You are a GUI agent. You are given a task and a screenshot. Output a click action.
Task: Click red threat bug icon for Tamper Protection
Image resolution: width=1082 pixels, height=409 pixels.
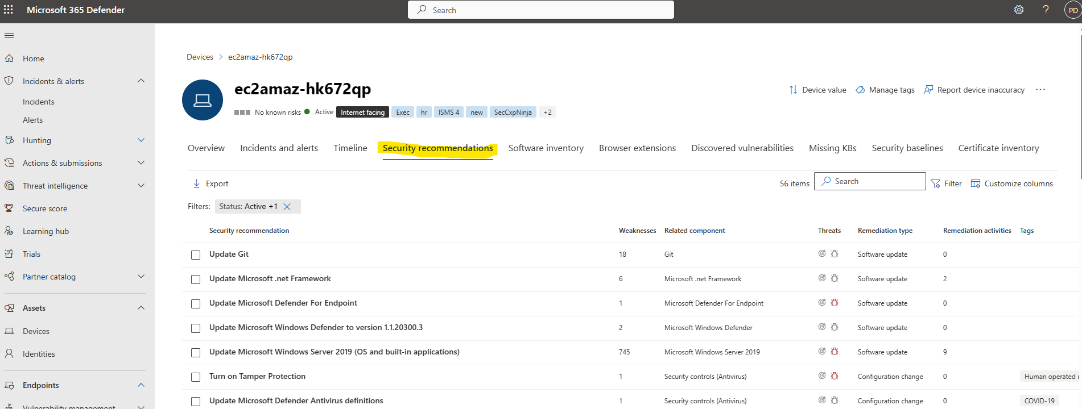click(x=835, y=376)
